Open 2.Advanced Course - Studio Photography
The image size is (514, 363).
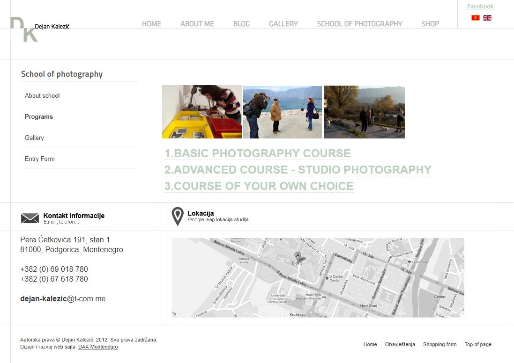point(298,169)
